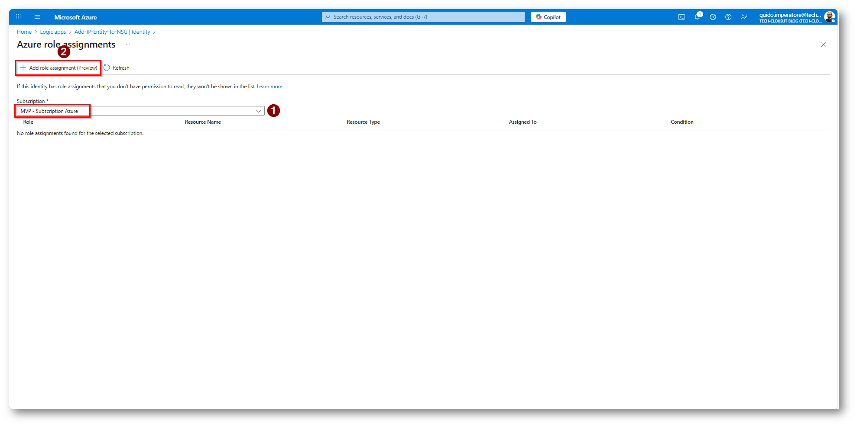Click the Assigned To column header

[x=523, y=122]
